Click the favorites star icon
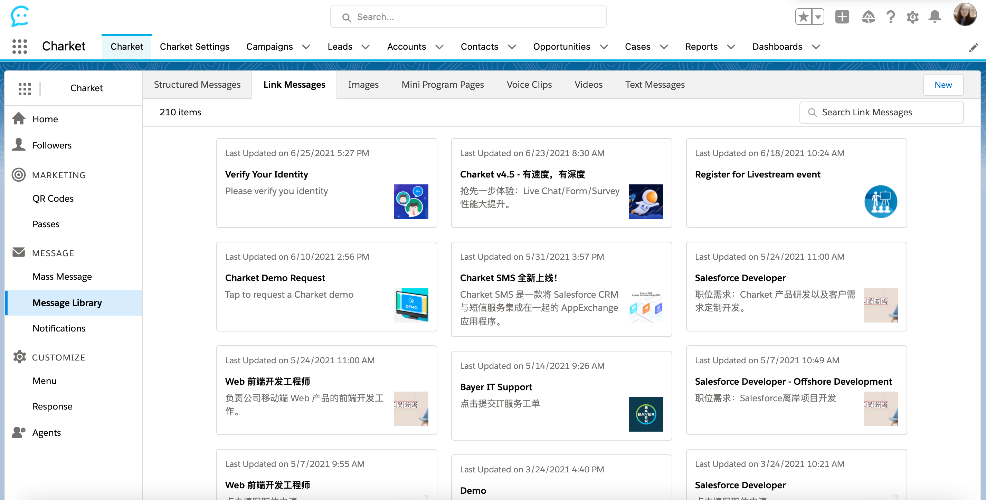This screenshot has height=500, width=986. coord(804,17)
